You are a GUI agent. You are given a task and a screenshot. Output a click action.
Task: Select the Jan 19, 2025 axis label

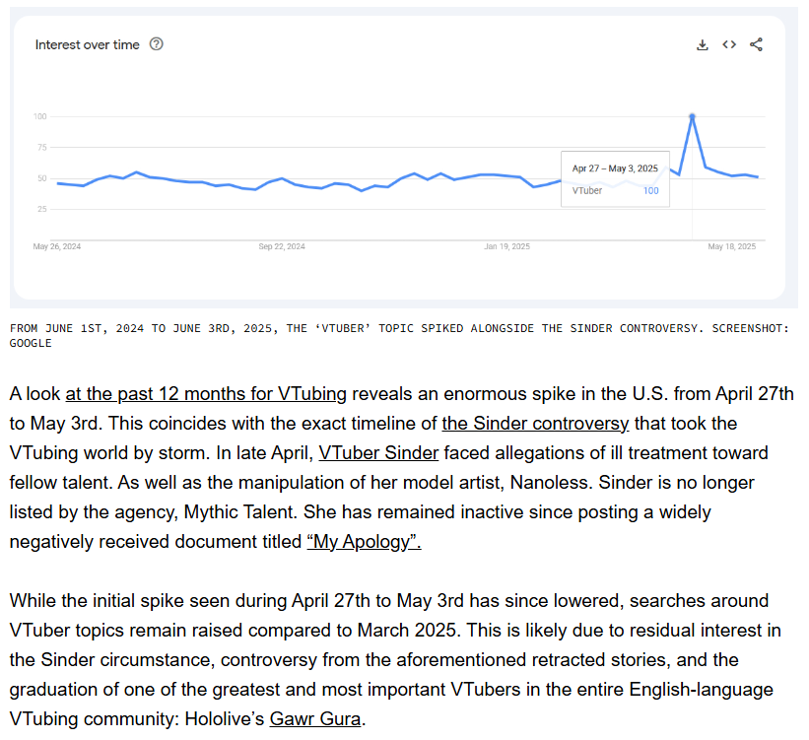tap(506, 246)
